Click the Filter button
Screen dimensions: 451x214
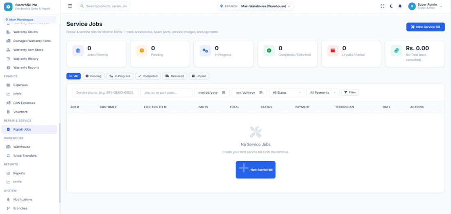tap(350, 92)
